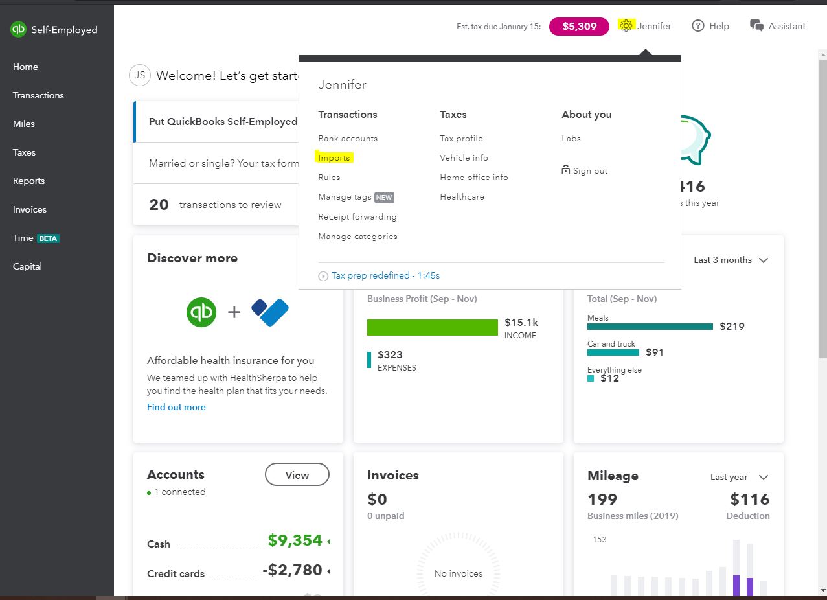Viewport: 827px width, 600px height.
Task: Open the Jennifer account menu
Action: [654, 26]
